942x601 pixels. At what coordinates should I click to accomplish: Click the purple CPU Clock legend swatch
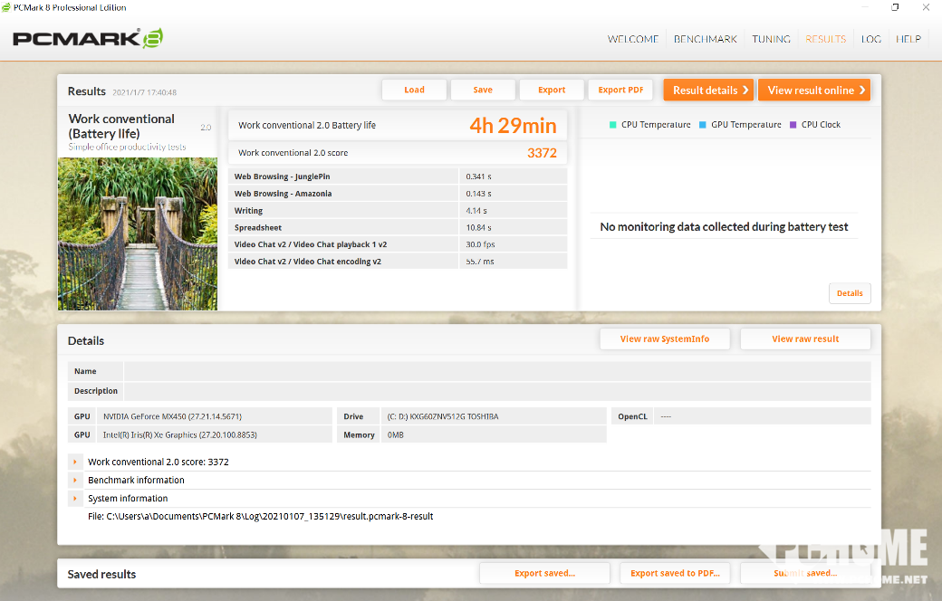[x=793, y=125]
